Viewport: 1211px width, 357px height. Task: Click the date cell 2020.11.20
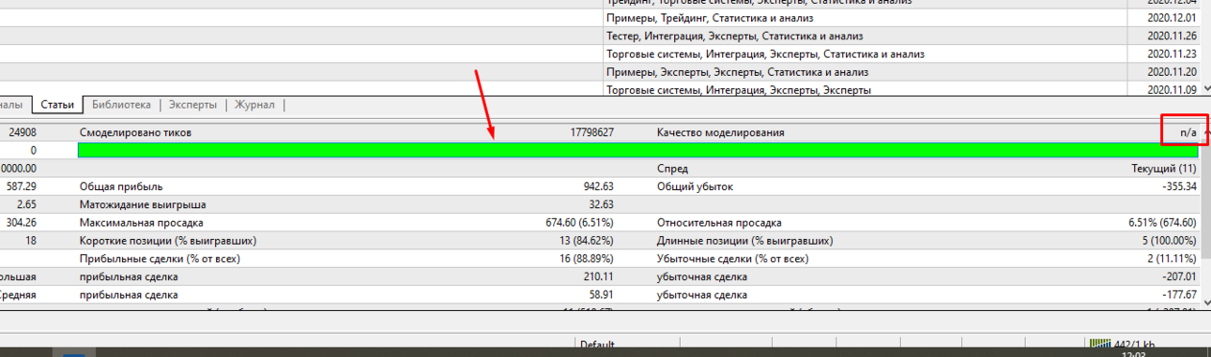point(1173,72)
